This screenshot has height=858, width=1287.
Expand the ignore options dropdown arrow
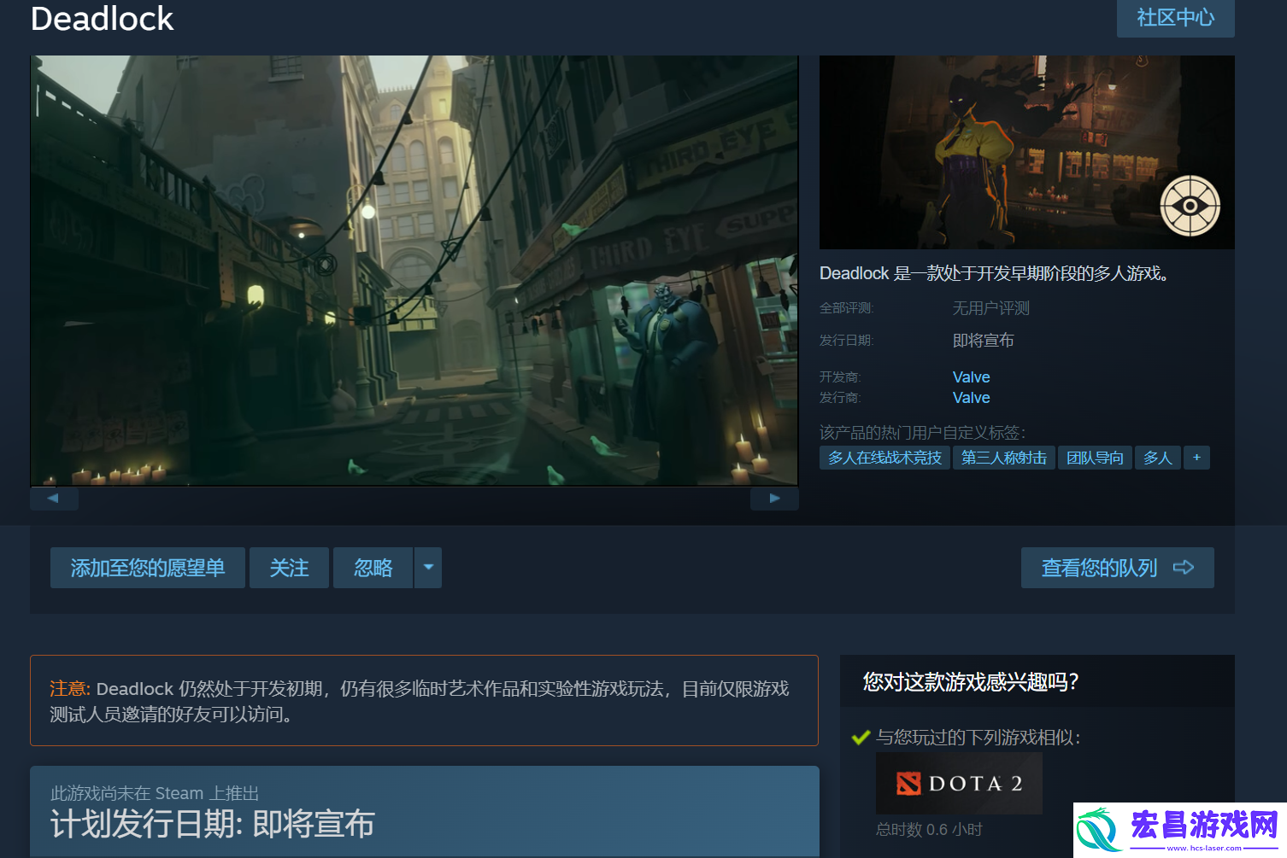click(428, 568)
